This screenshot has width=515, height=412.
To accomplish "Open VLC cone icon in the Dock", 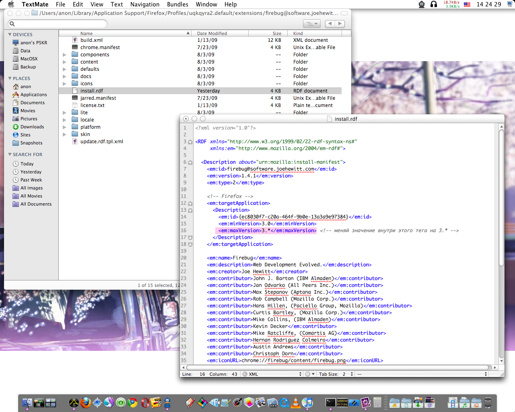I will [x=296, y=403].
